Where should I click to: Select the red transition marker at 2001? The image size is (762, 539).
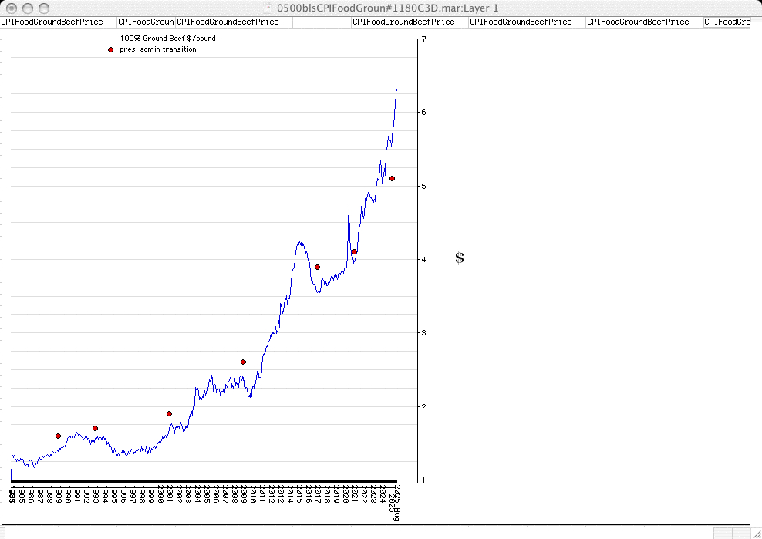coord(169,414)
